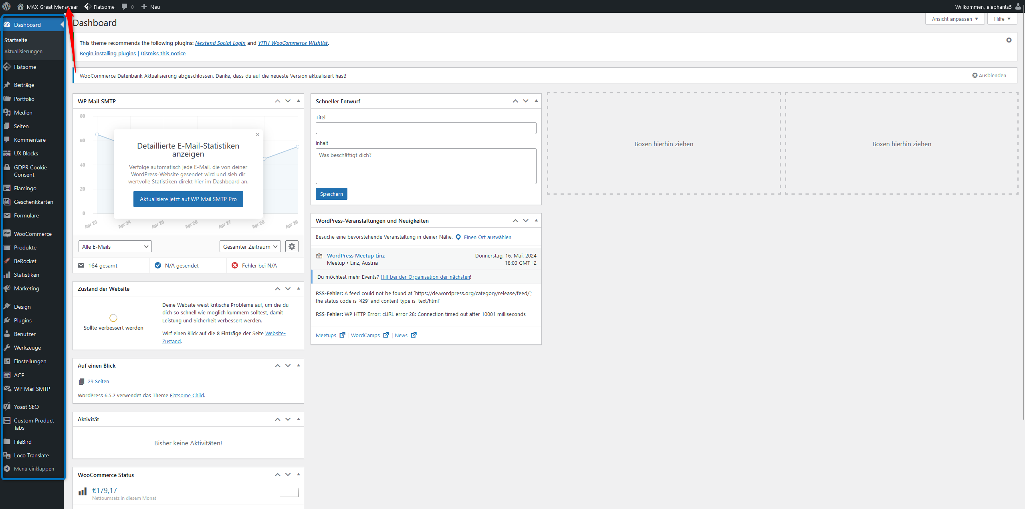
Task: Click the Medien media icon
Action: coord(7,113)
